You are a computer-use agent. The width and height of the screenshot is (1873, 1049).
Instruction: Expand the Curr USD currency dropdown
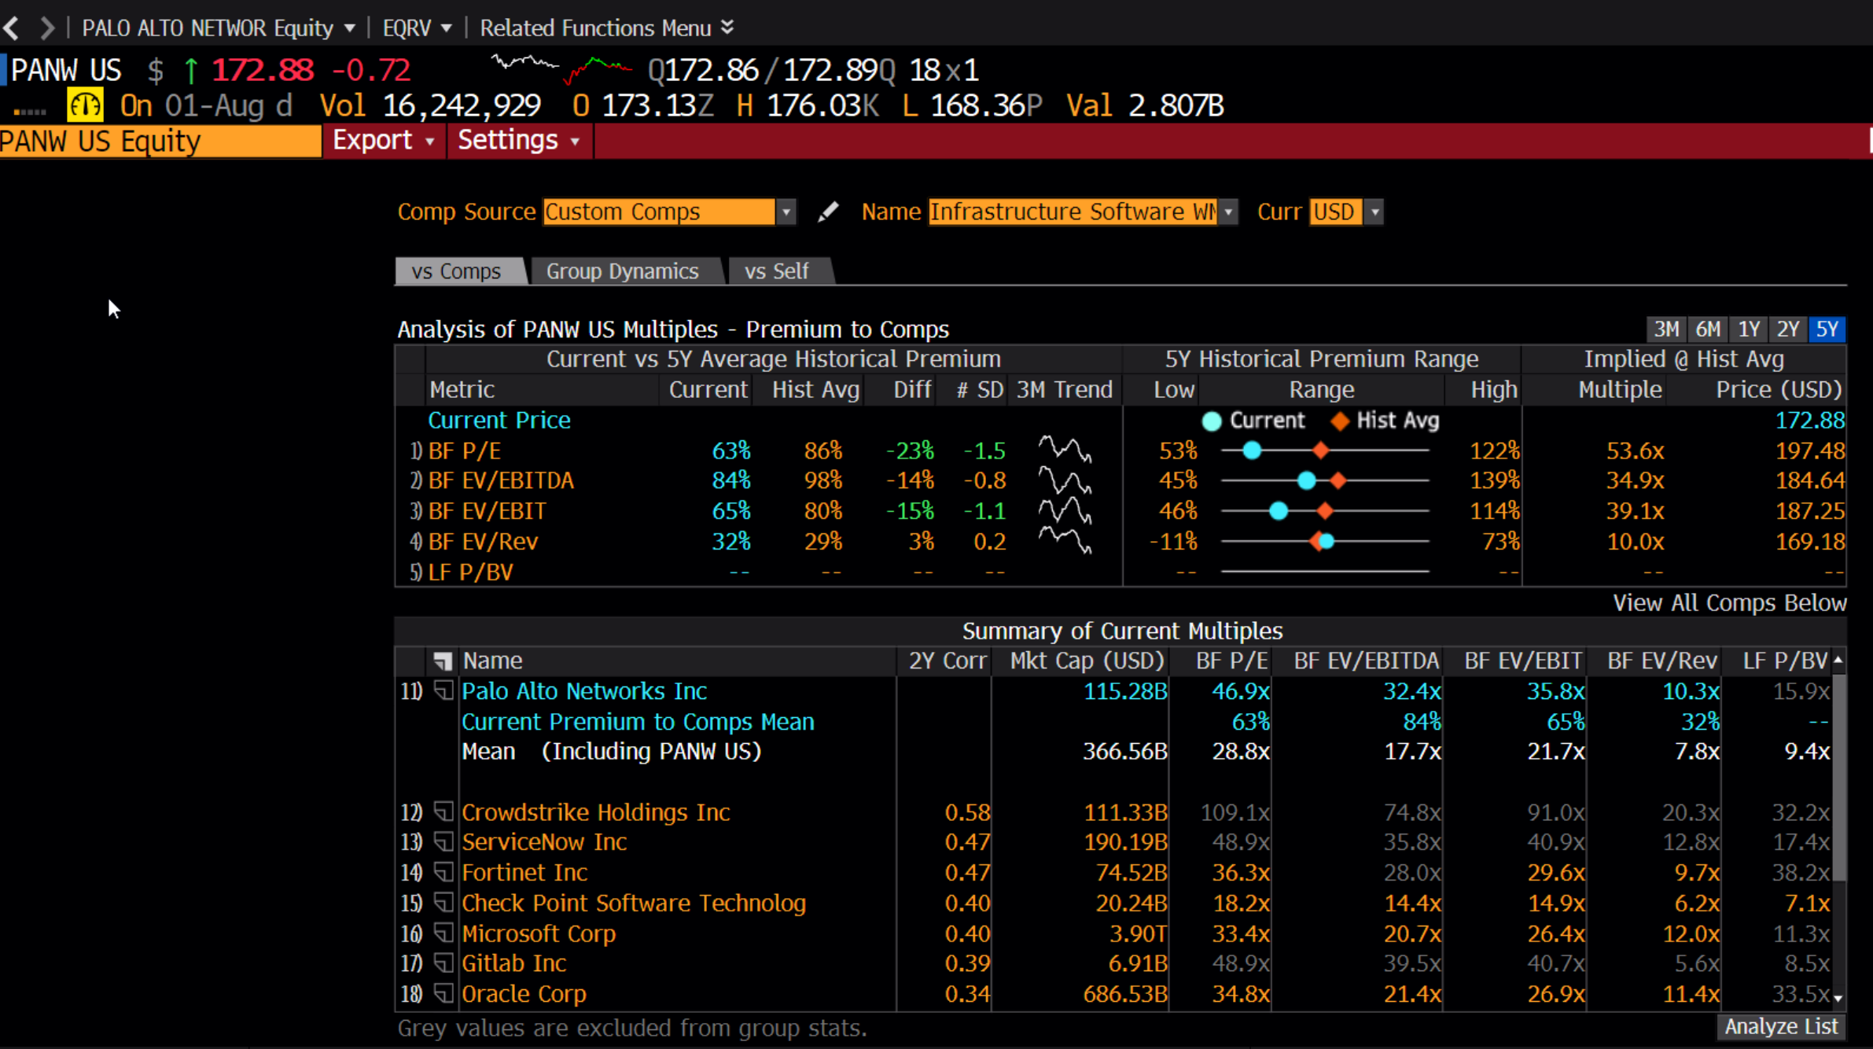point(1374,212)
